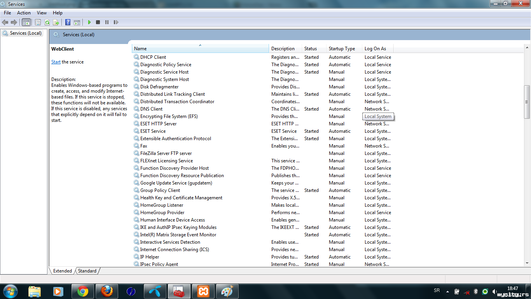Screen dimensions: 531x299
Task: Open the XAMPP taskbar icon
Action: pyautogui.click(x=203, y=291)
